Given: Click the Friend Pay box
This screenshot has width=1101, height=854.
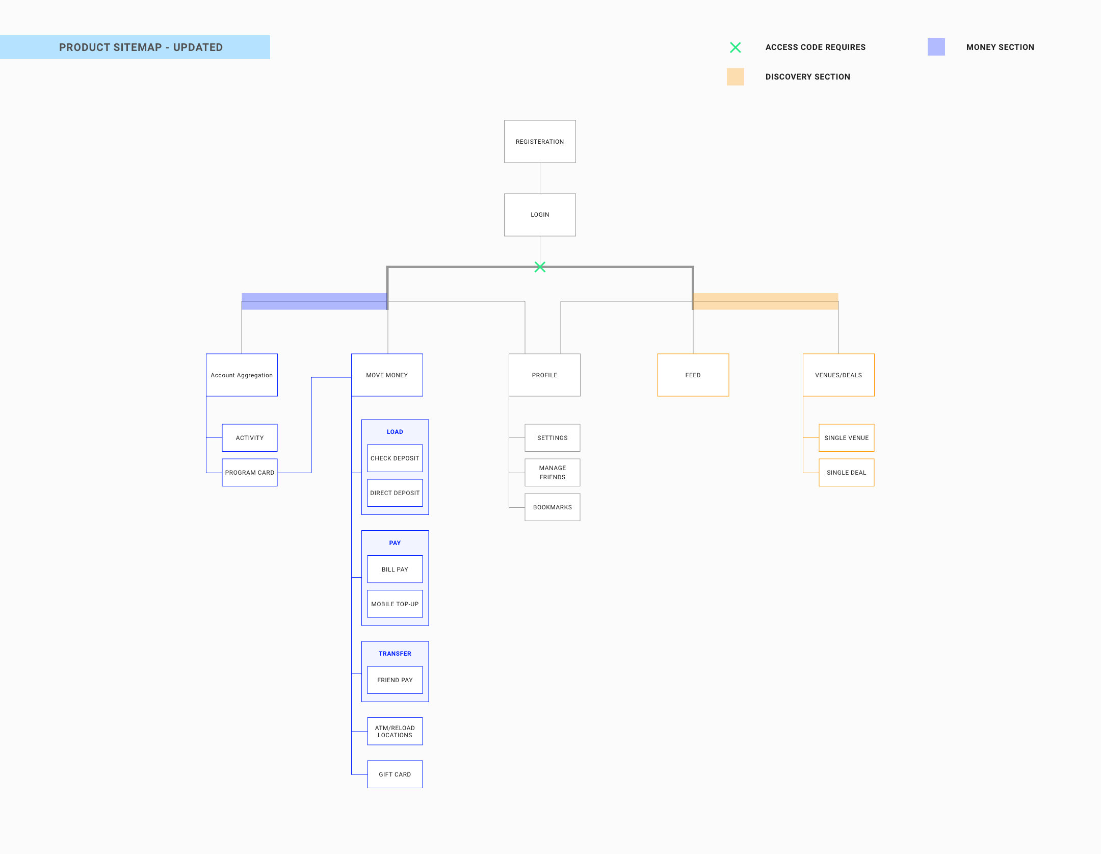Looking at the screenshot, I should click(395, 680).
